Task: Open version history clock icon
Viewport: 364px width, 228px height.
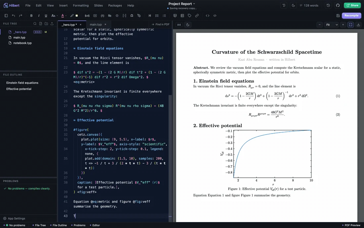Action: point(328,5)
